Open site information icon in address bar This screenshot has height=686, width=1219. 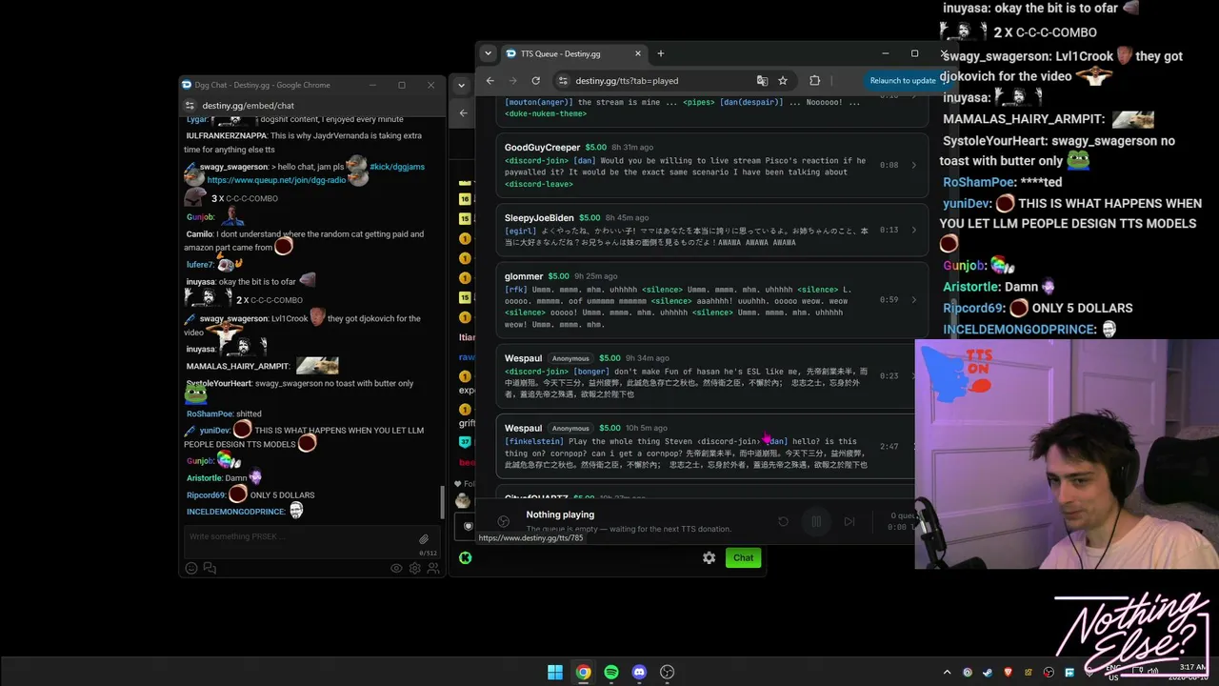click(x=563, y=81)
